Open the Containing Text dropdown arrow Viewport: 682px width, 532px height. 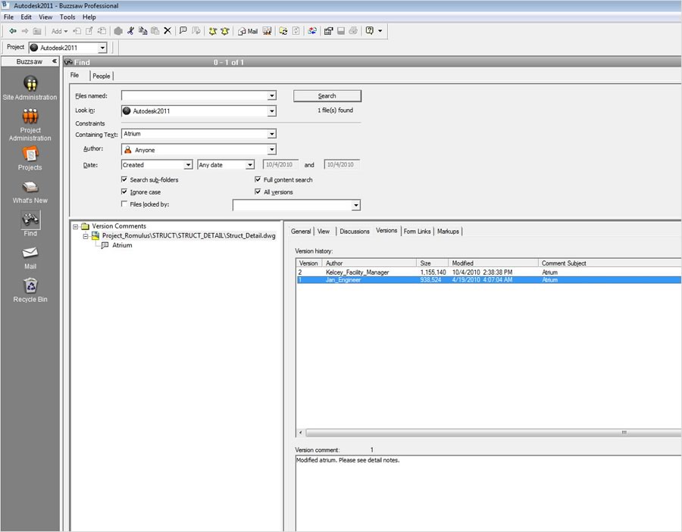point(272,134)
